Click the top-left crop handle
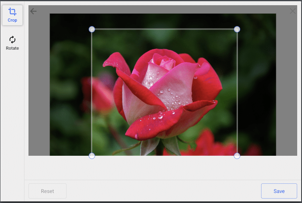Image resolution: width=302 pixels, height=203 pixels. pyautogui.click(x=92, y=29)
